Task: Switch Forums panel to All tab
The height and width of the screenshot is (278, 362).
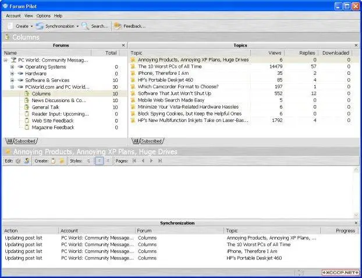Action: tap(9, 141)
